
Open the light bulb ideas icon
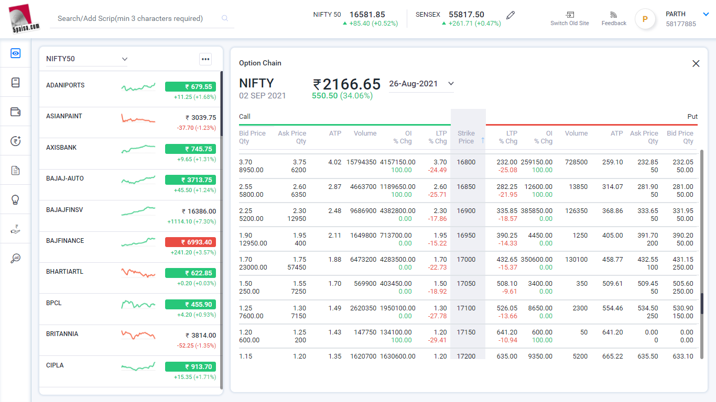(16, 199)
